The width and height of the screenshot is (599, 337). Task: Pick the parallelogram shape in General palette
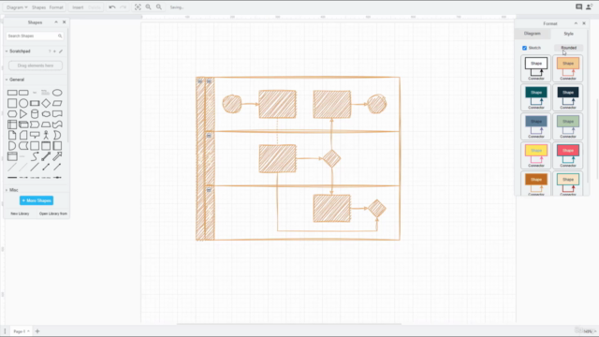(57, 103)
